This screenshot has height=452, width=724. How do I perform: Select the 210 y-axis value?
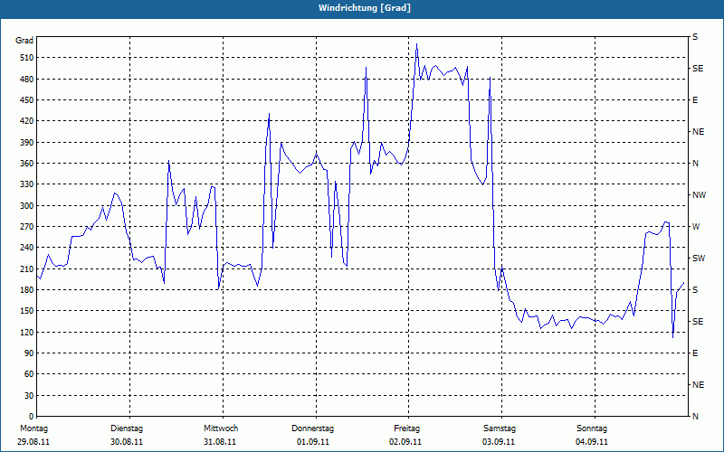click(27, 268)
